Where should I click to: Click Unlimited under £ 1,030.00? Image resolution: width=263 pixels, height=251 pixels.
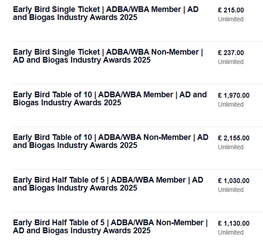coord(231,190)
